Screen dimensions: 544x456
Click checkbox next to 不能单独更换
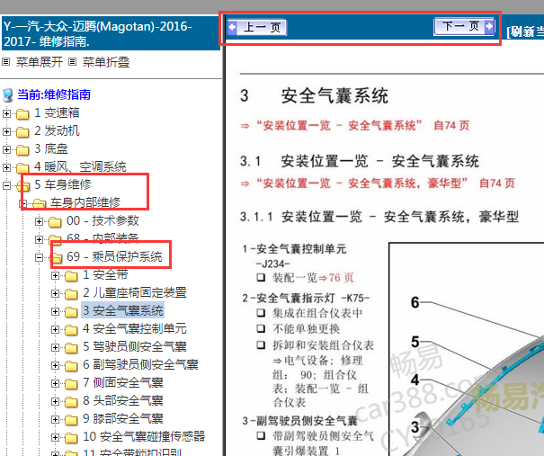[261, 328]
